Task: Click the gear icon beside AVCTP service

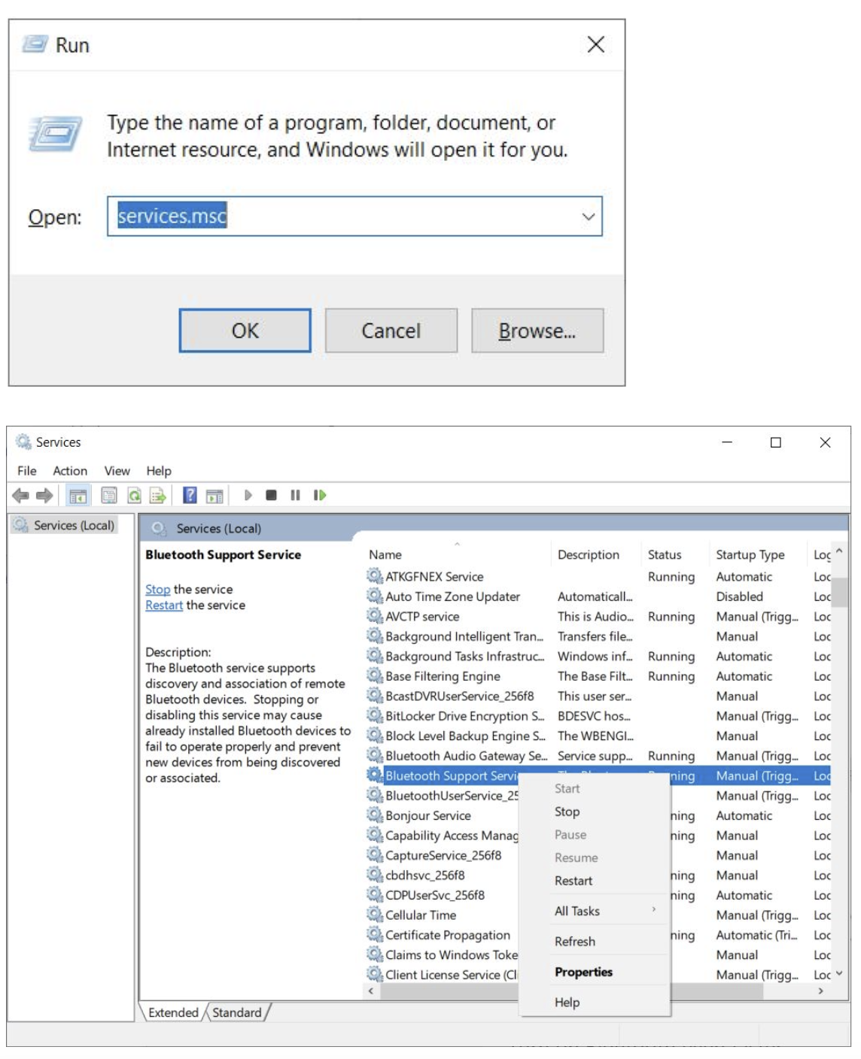Action: pyautogui.click(x=375, y=616)
